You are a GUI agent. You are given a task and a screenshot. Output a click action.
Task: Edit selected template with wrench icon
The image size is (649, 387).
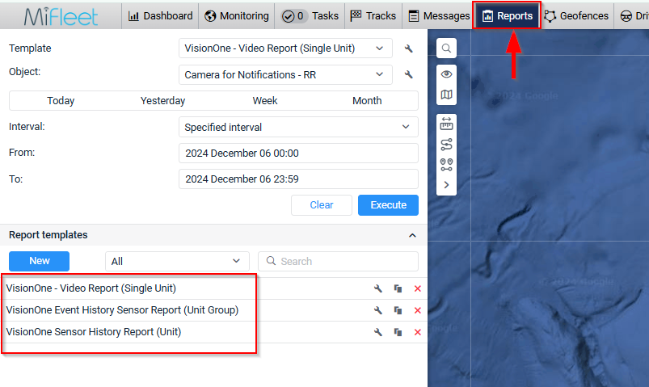pos(408,48)
